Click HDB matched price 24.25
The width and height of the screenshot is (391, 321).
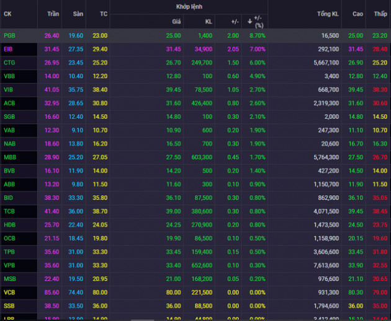click(x=173, y=224)
